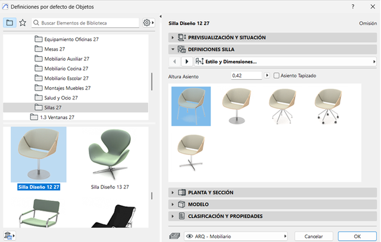Select the Mobiliario Auxiliar 27 folder

(62, 58)
